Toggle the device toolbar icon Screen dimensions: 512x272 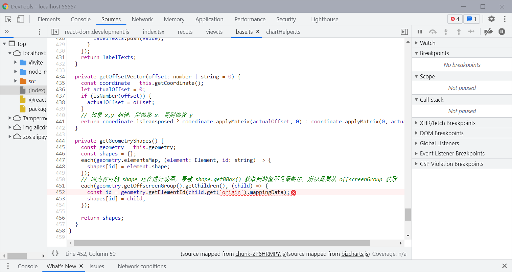pos(21,19)
